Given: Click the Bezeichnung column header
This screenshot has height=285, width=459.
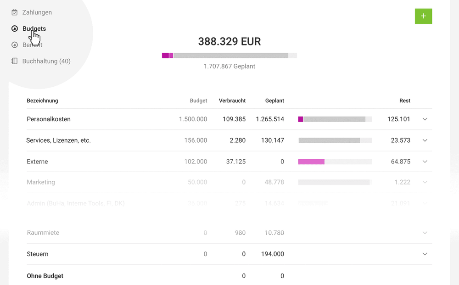Looking at the screenshot, I should tap(42, 101).
